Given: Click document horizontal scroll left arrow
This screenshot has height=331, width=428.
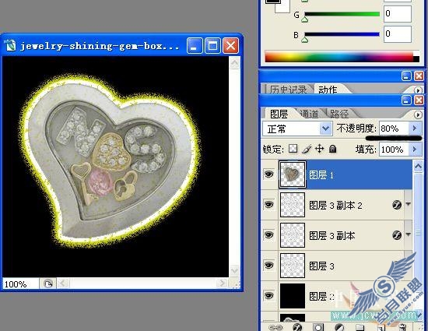Looking at the screenshot, I should (x=63, y=283).
